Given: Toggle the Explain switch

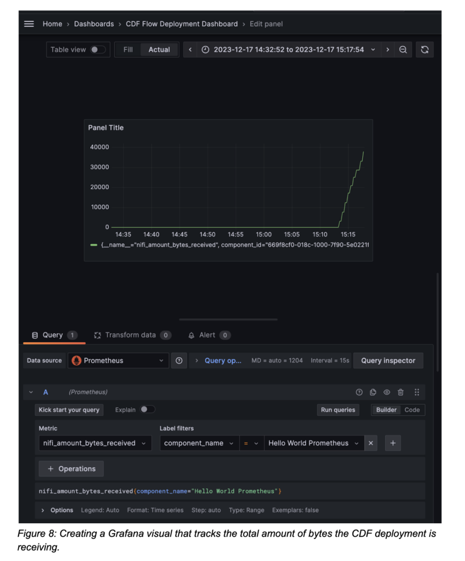Looking at the screenshot, I should pos(148,410).
